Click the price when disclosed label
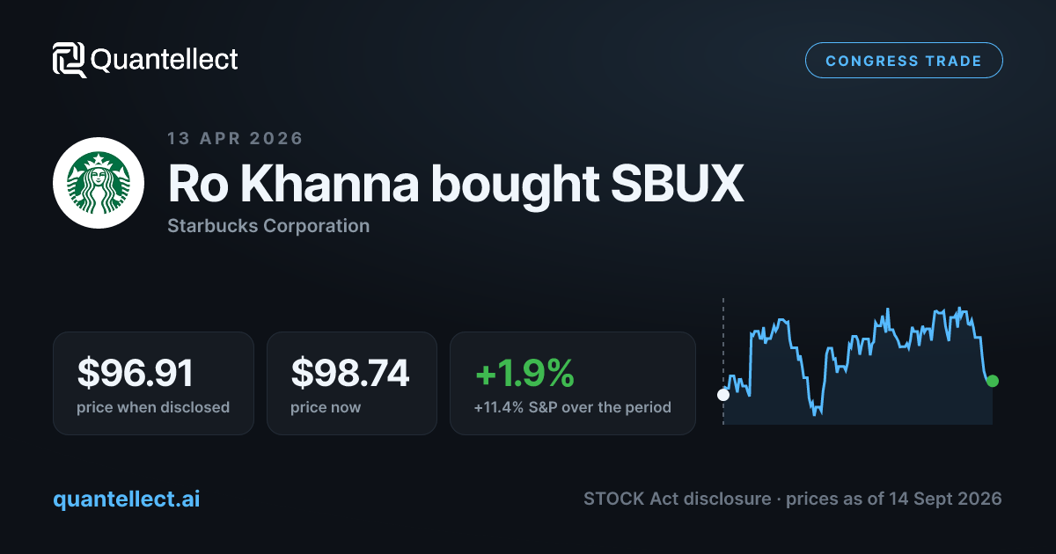Image resolution: width=1056 pixels, height=554 pixels. (153, 407)
